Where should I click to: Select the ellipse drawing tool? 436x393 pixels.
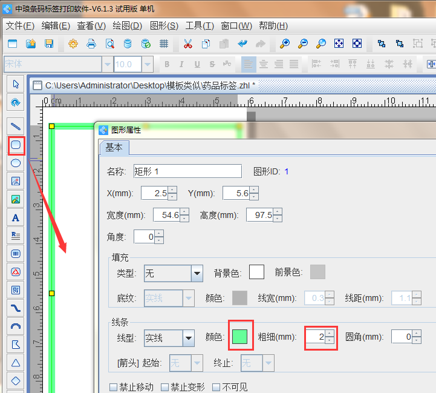click(x=16, y=163)
